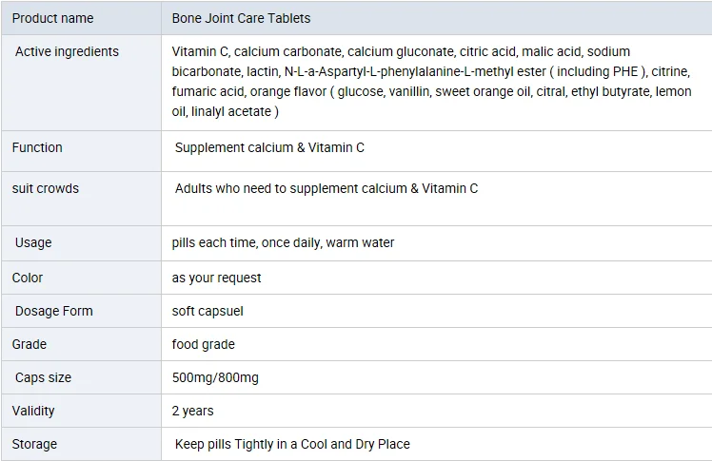Image resolution: width=712 pixels, height=461 pixels.
Task: Click the 'as your request' value
Action: pyautogui.click(x=216, y=278)
